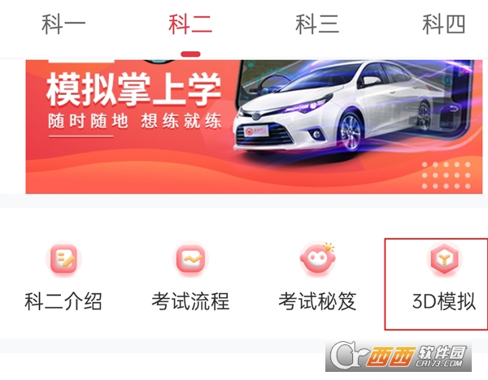Image resolution: width=488 pixels, height=380 pixels.
Task: Open the 考试秘笈 text label
Action: [x=317, y=301]
